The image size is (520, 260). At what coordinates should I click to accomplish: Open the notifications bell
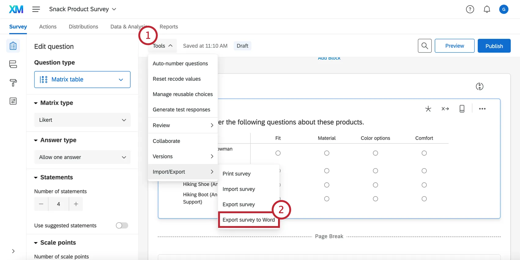(487, 9)
